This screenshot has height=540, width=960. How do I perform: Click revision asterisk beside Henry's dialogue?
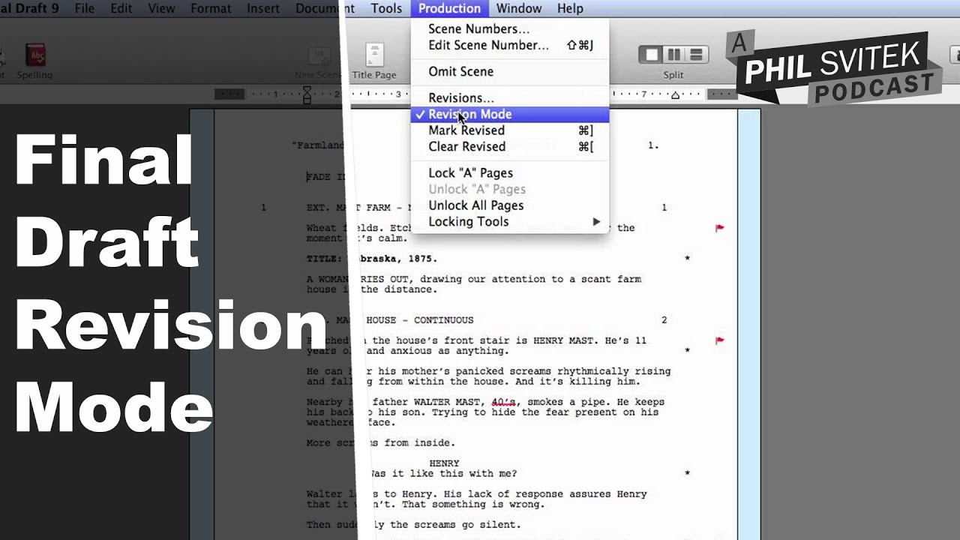pyautogui.click(x=687, y=474)
